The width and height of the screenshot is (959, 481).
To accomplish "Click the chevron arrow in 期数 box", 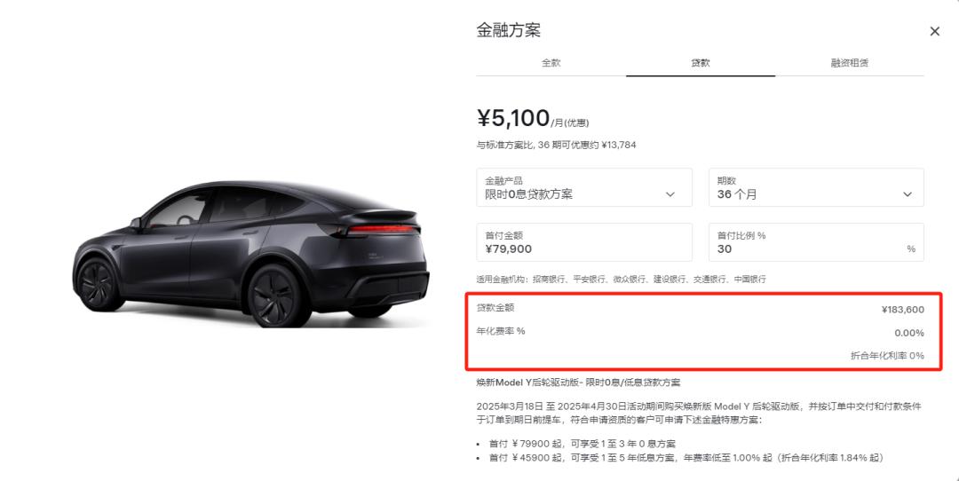I will pos(907,194).
